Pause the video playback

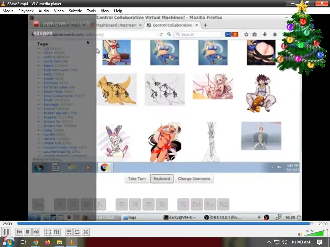pos(6,232)
